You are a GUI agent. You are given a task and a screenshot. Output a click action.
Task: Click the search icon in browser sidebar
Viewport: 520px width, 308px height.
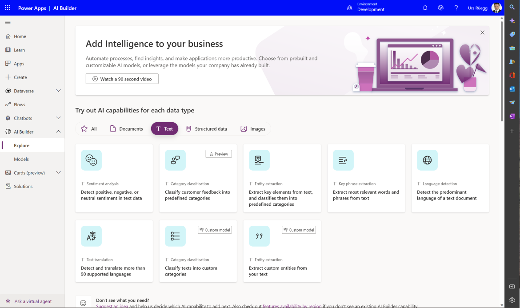(512, 7)
